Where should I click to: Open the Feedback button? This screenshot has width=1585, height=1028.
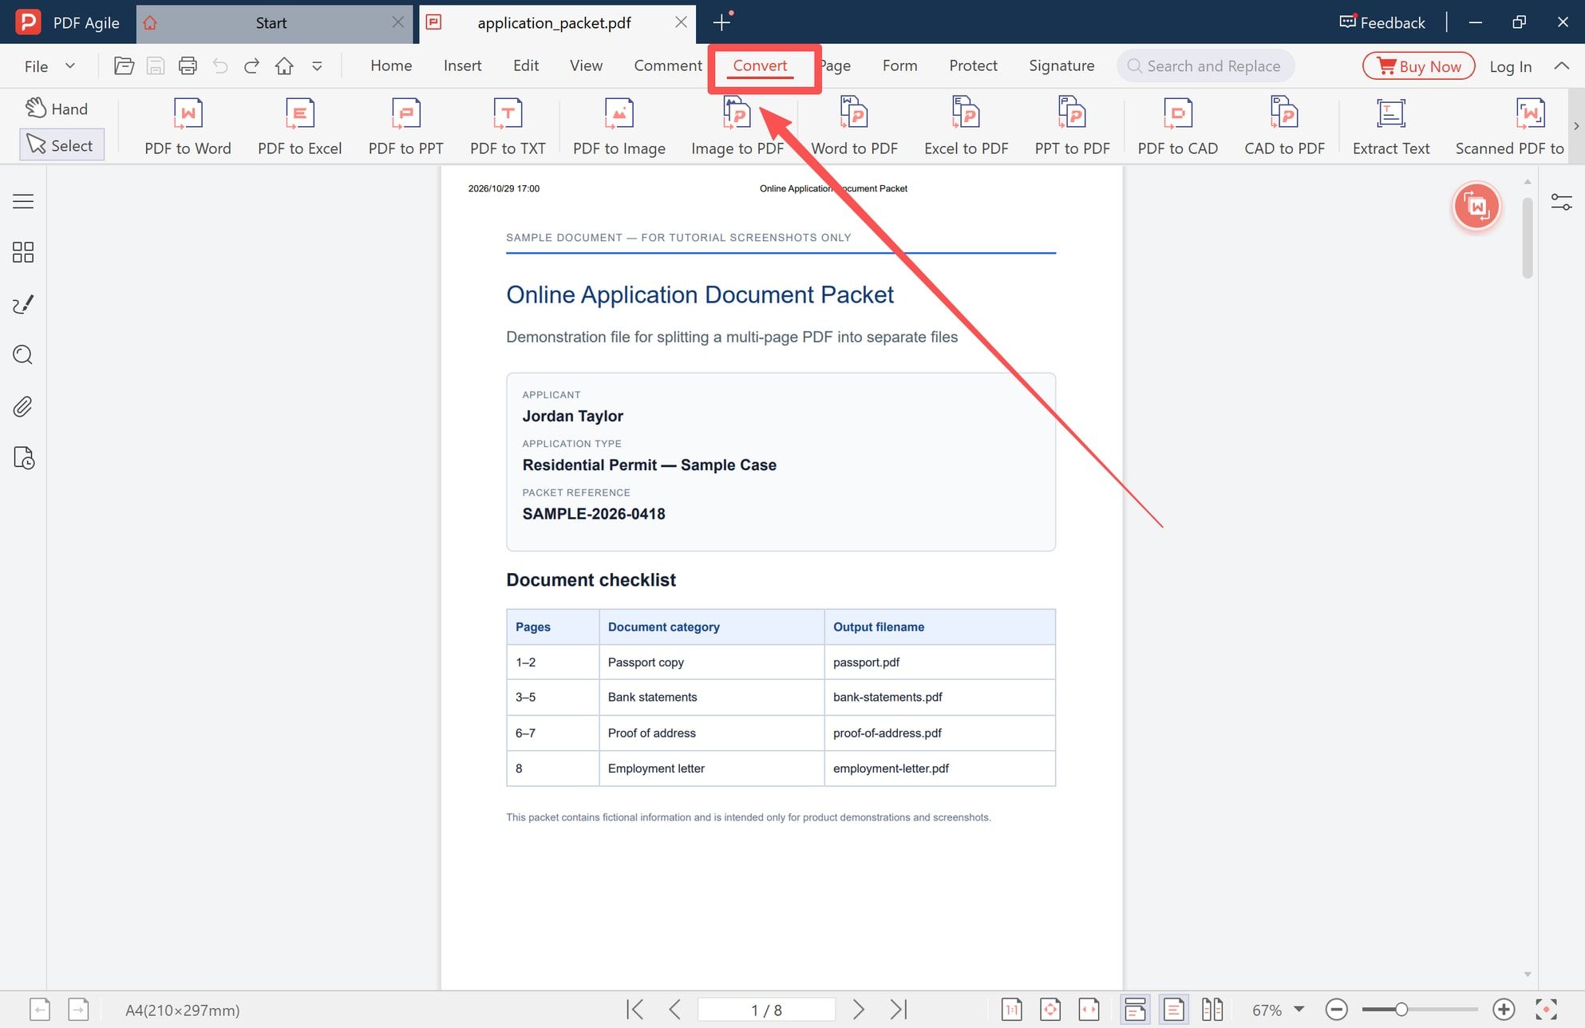1382,22
